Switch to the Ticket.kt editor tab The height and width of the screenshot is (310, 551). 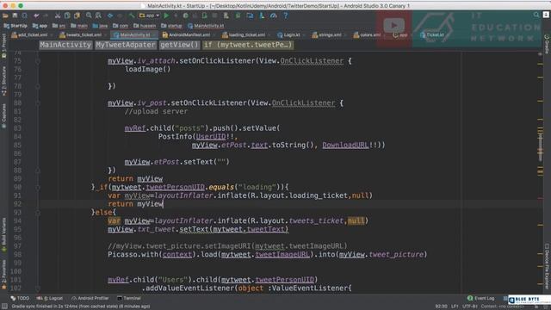point(432,34)
